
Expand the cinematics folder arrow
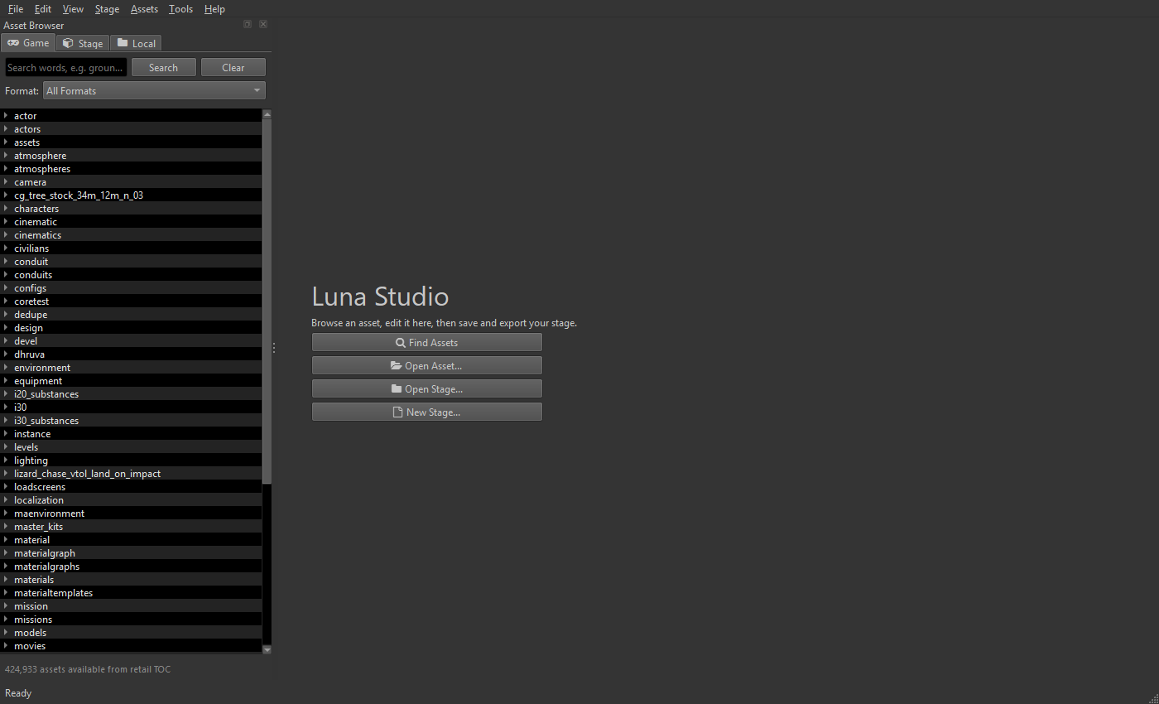(x=6, y=235)
